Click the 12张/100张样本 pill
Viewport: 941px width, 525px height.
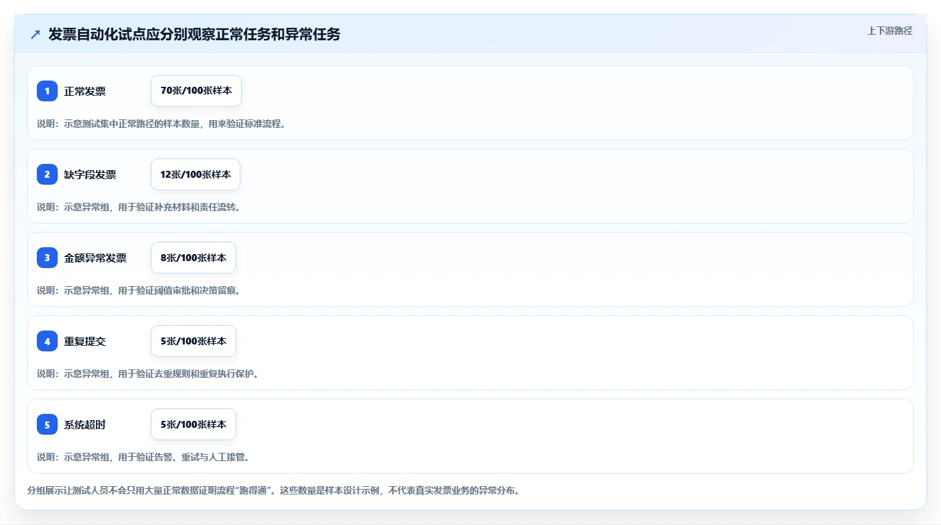(x=195, y=174)
